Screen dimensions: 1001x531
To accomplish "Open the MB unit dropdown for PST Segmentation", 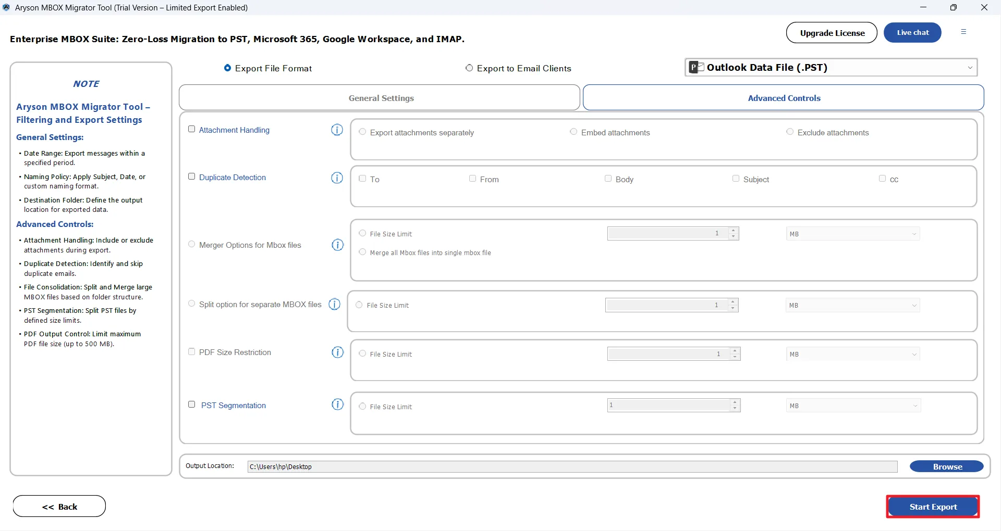I will [853, 406].
